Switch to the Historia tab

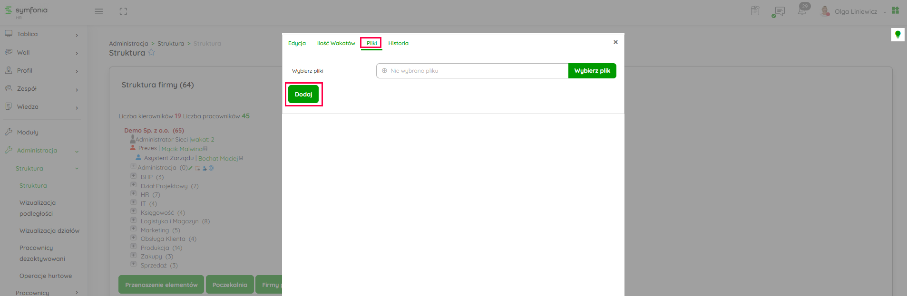pyautogui.click(x=398, y=43)
